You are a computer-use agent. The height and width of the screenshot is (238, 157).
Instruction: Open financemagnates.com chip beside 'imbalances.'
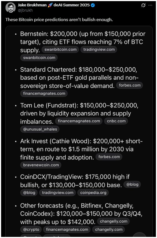tap(79, 121)
